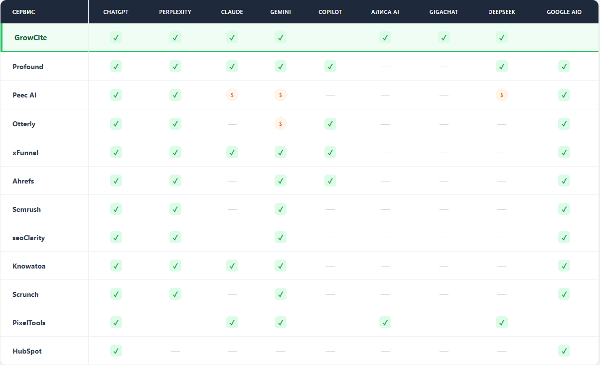This screenshot has width=600, height=365.
Task: Click Semrush's Google AIO checkmark icon
Action: (564, 209)
